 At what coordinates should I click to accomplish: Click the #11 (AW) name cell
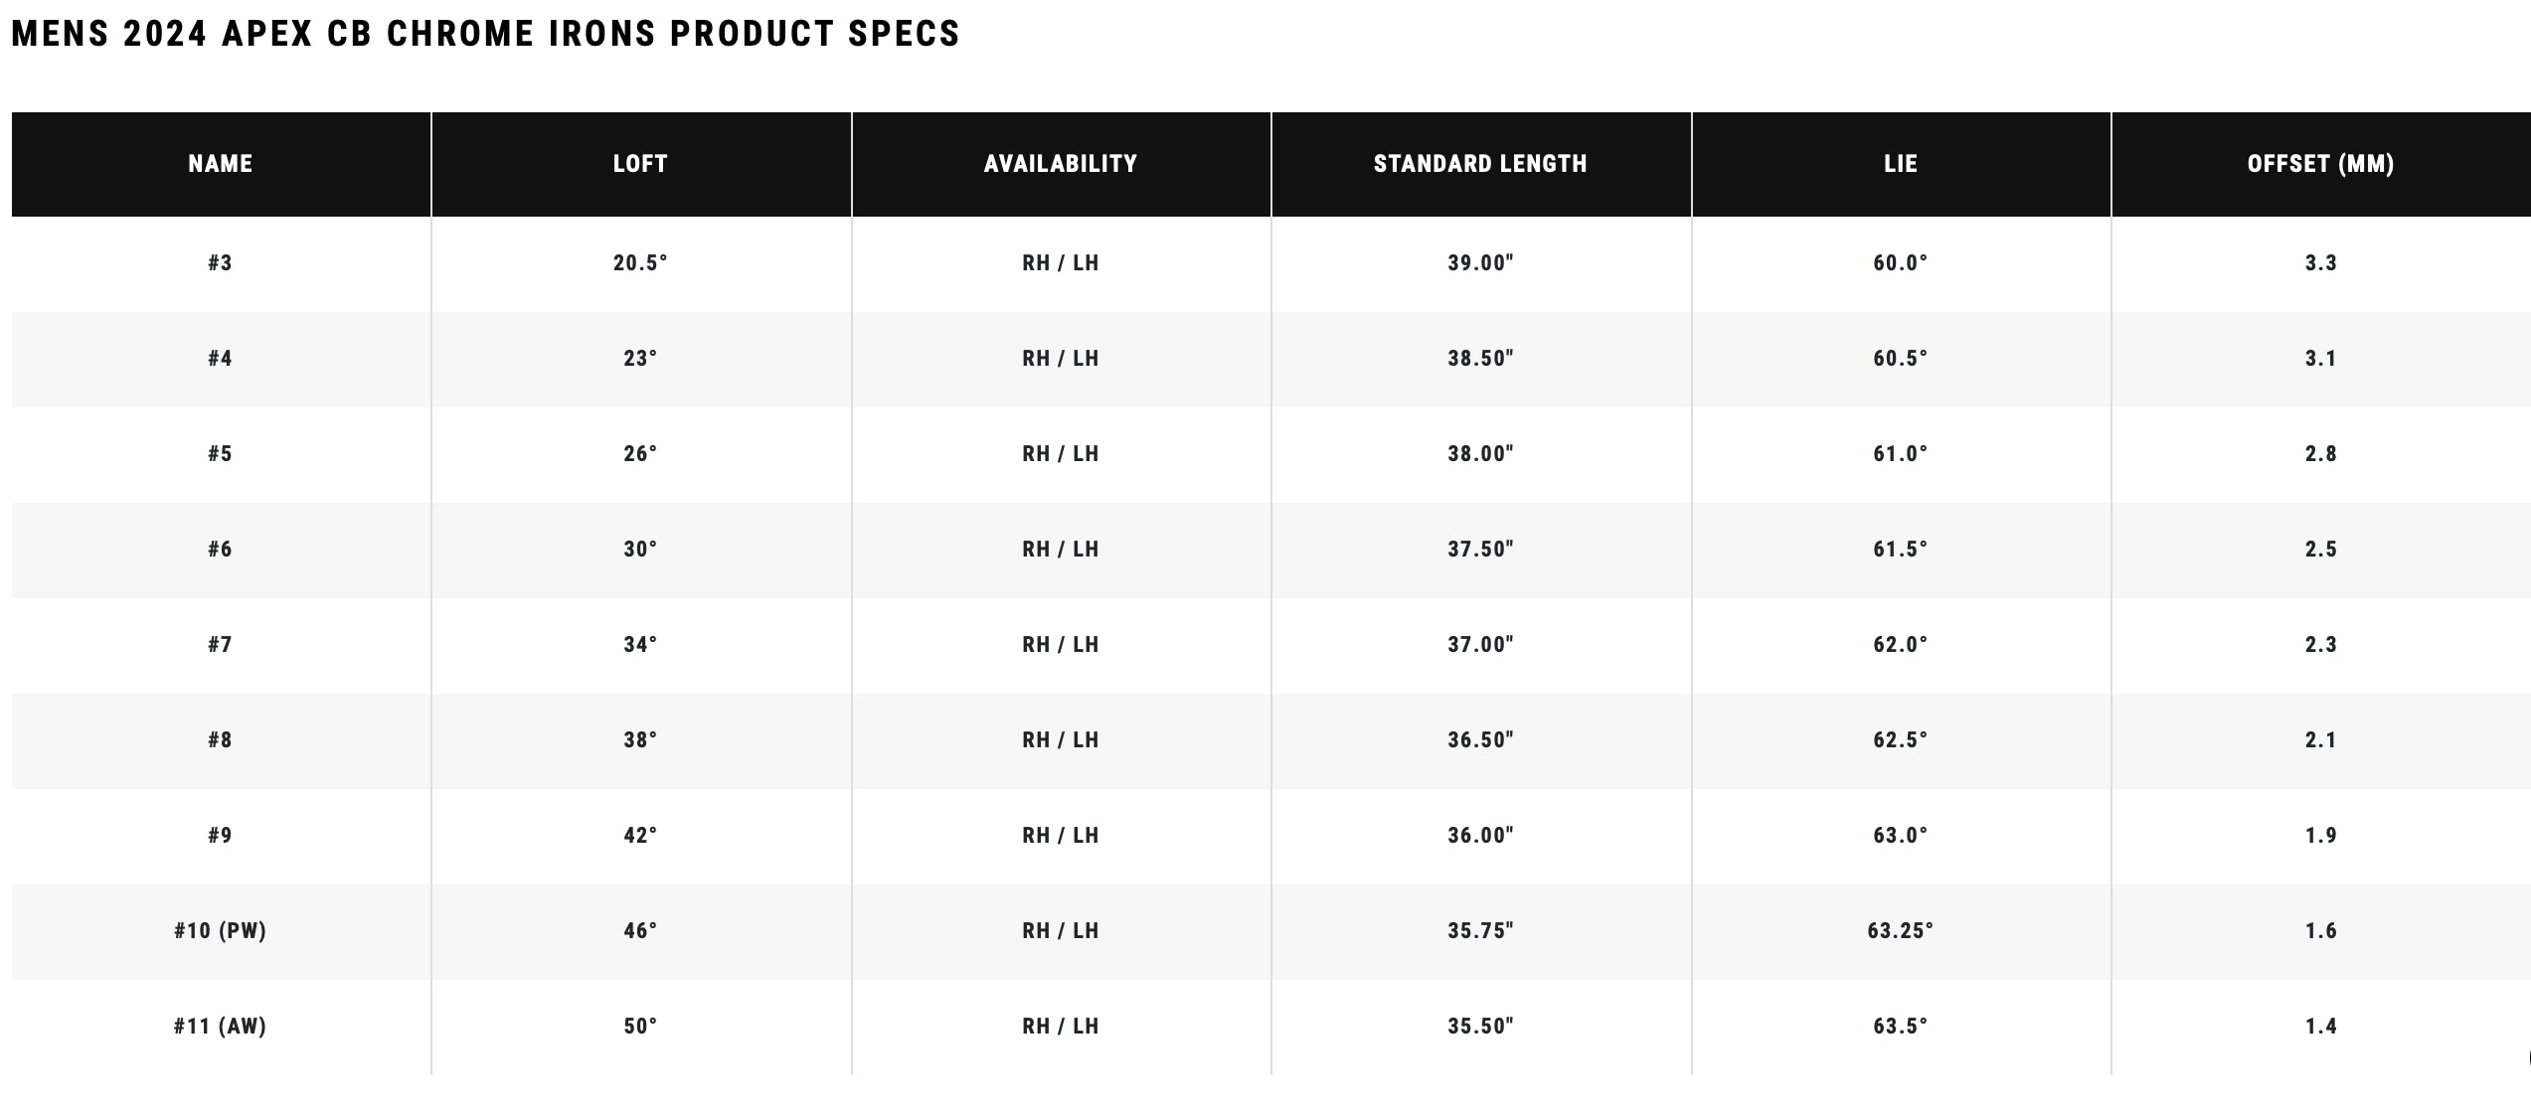220,1027
